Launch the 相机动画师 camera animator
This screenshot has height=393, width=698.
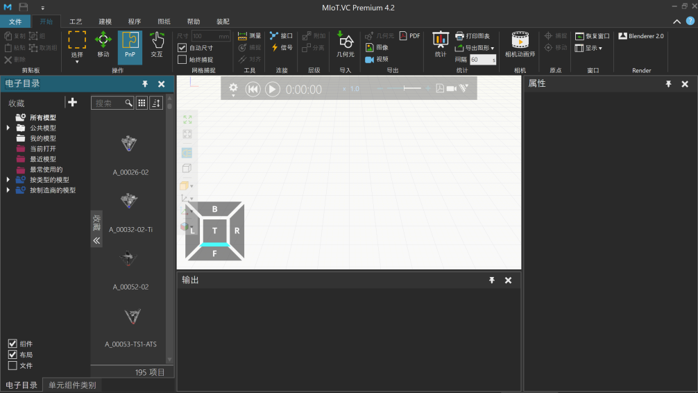tap(520, 45)
